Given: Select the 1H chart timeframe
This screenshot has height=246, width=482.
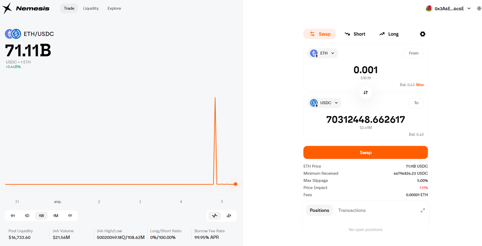Looking at the screenshot, I should pyautogui.click(x=12, y=216).
